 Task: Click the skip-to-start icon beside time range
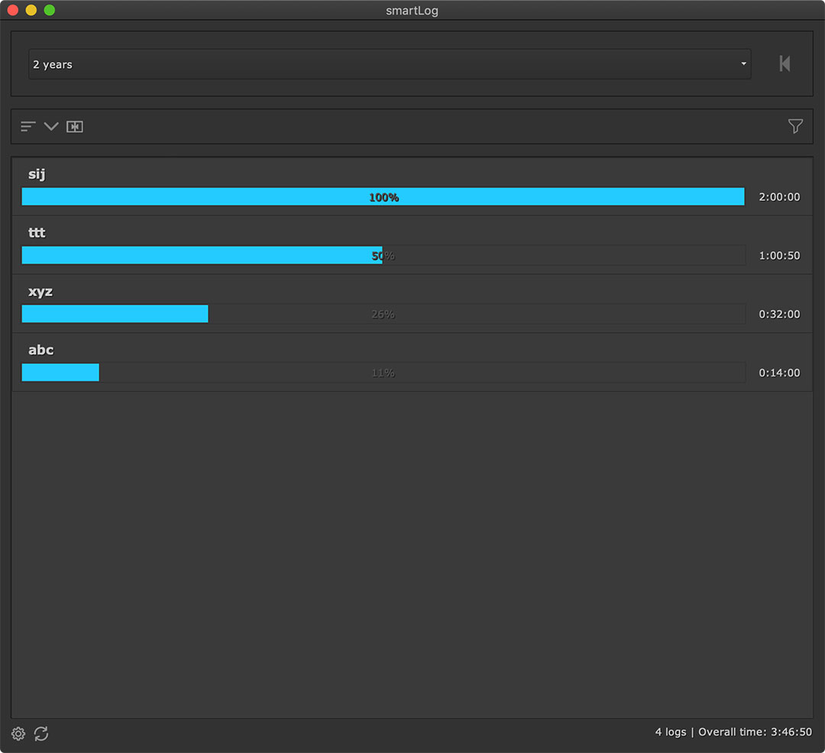click(x=785, y=64)
